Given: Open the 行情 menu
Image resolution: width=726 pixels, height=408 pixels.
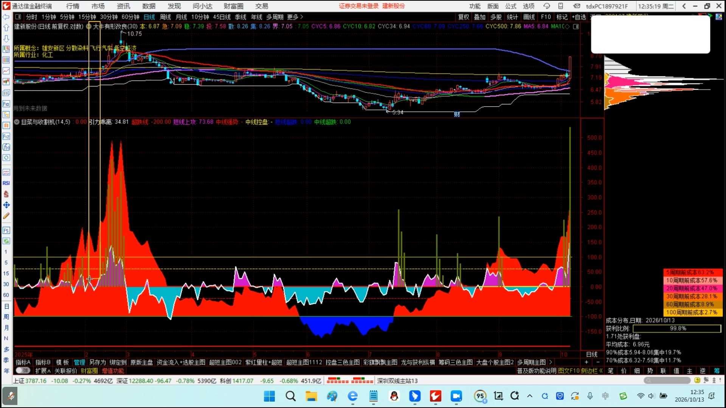Looking at the screenshot, I should point(73,6).
